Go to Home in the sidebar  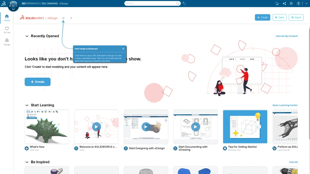point(7,18)
